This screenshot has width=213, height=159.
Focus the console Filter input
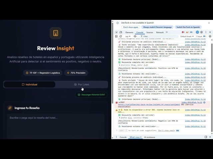click(x=159, y=36)
